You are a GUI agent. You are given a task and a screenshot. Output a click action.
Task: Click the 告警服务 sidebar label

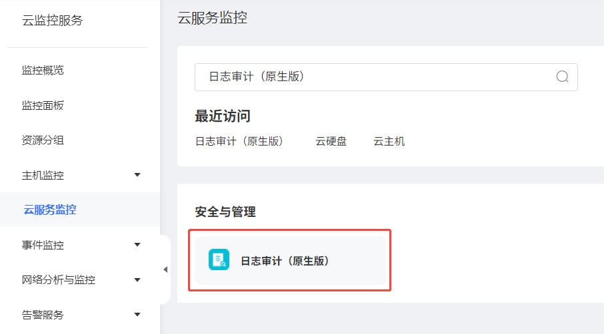tap(43, 315)
